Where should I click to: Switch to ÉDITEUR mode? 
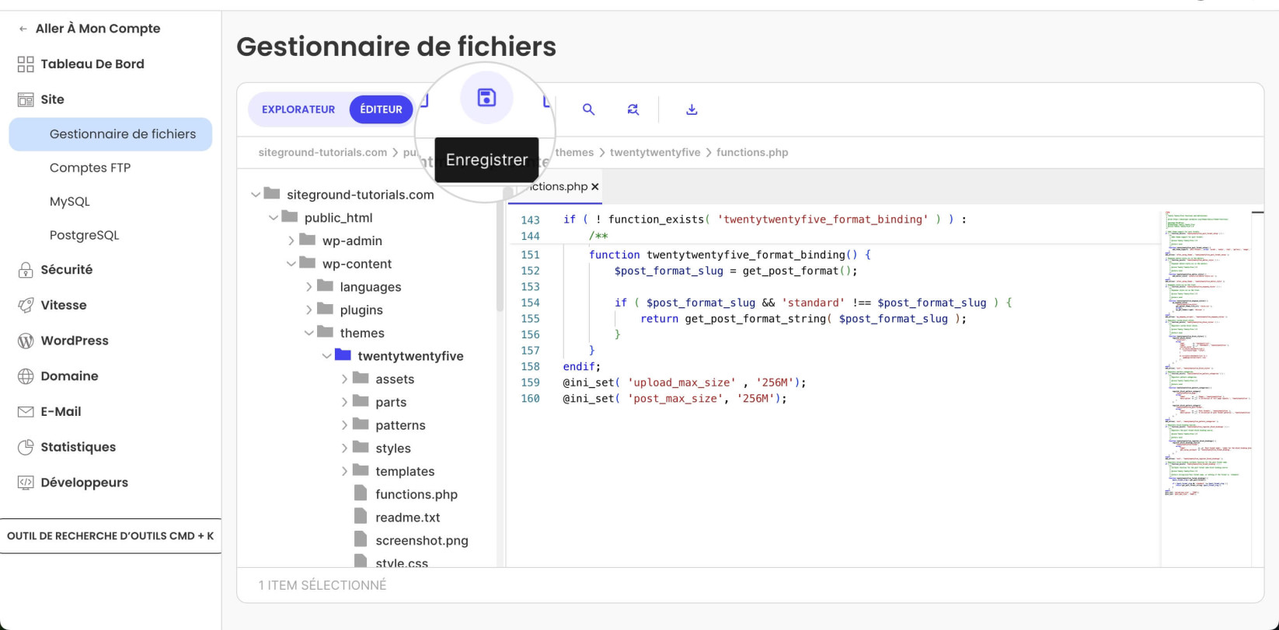pyautogui.click(x=381, y=109)
